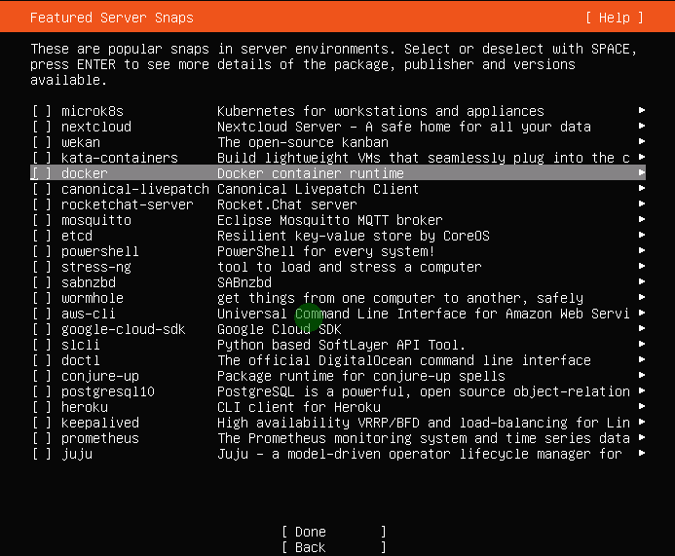Image resolution: width=675 pixels, height=556 pixels.
Task: Expand details arrow for stress-ng row
Action: [642, 266]
